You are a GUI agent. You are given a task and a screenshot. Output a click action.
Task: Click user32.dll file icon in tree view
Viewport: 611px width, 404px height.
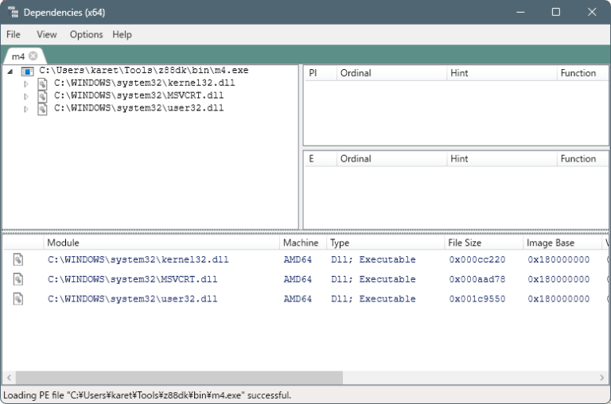click(43, 109)
